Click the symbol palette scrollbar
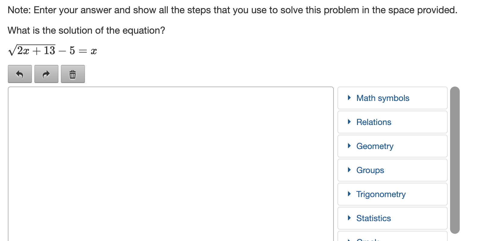The width and height of the screenshot is (479, 241). [x=455, y=160]
